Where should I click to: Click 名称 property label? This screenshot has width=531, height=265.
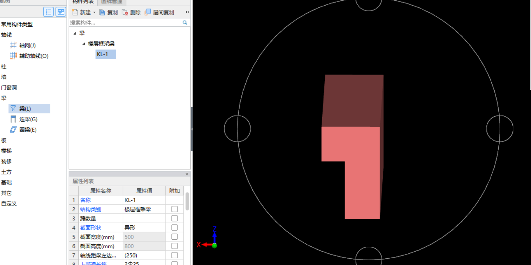click(85, 200)
